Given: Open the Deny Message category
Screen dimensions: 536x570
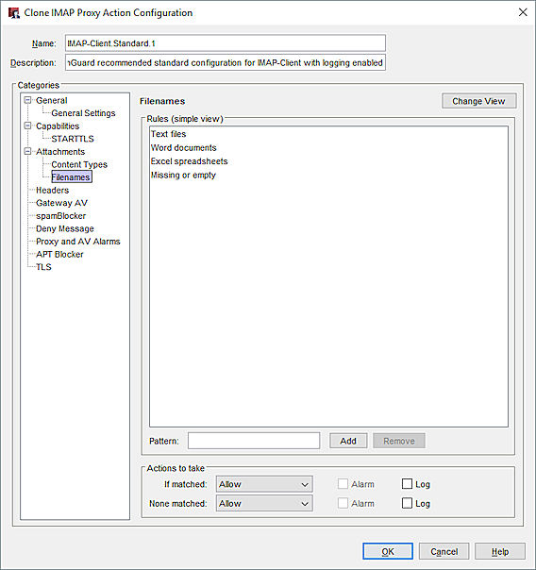Looking at the screenshot, I should tap(65, 228).
